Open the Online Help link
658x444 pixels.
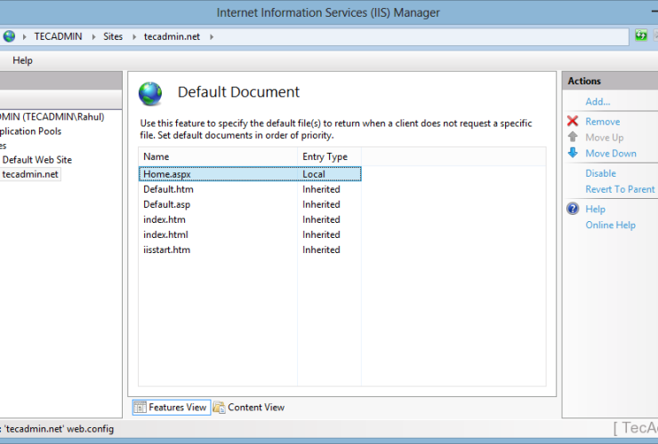(x=610, y=226)
